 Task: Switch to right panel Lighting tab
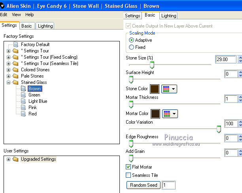(x=168, y=16)
